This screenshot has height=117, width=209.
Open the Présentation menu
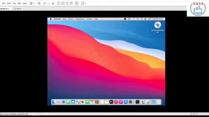click(80, 19)
